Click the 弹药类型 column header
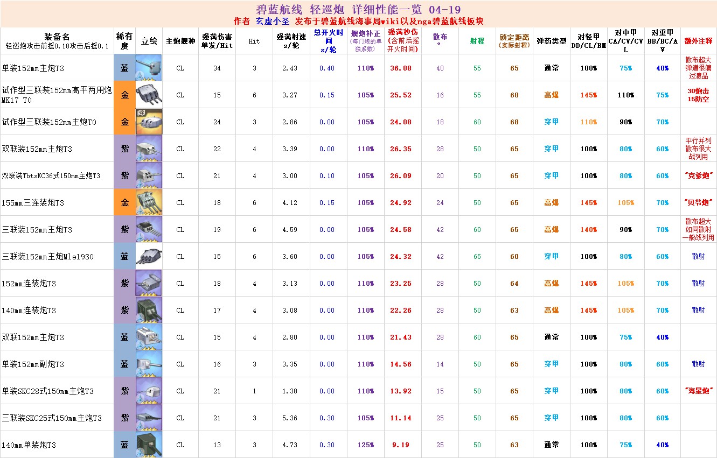Screen dimensions: 717x458 (x=552, y=41)
